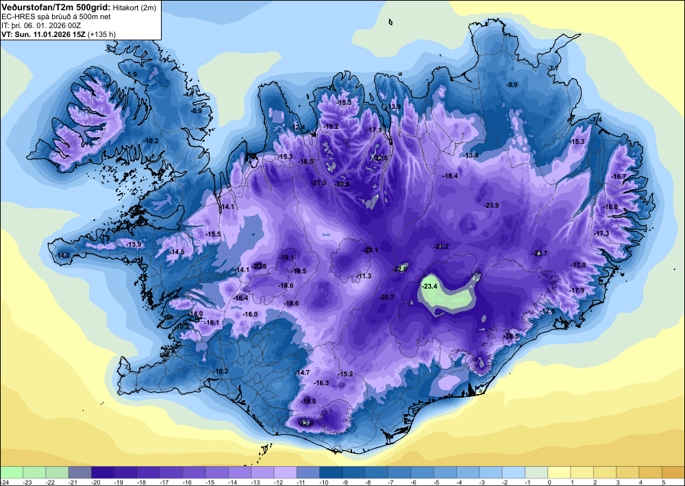Select the -23.7 temperature label in the east

pos(540,254)
